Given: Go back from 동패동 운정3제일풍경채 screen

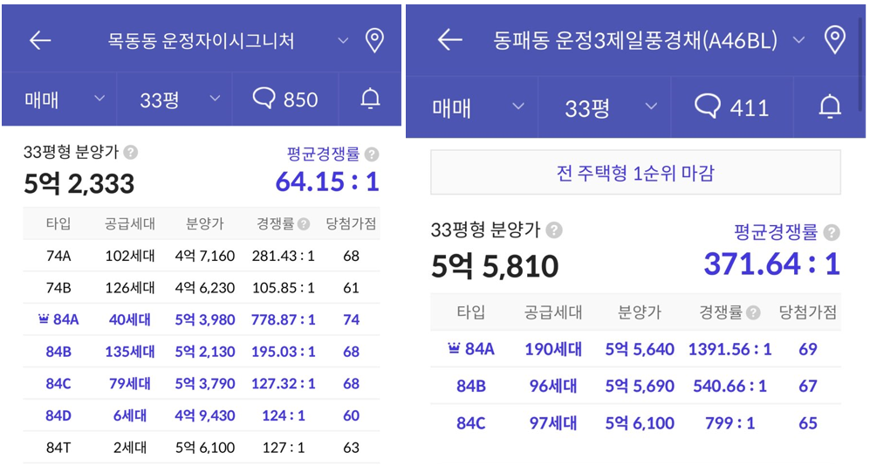Looking at the screenshot, I should [449, 40].
